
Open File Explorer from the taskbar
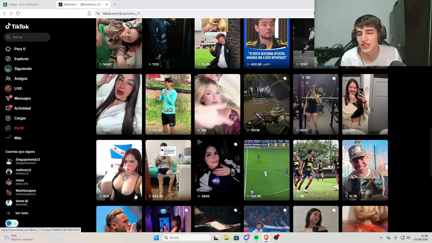tap(226, 238)
